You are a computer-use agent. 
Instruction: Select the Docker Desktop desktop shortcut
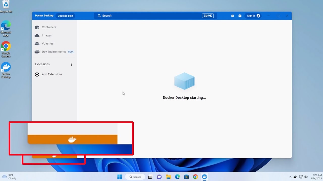[x=6, y=70]
